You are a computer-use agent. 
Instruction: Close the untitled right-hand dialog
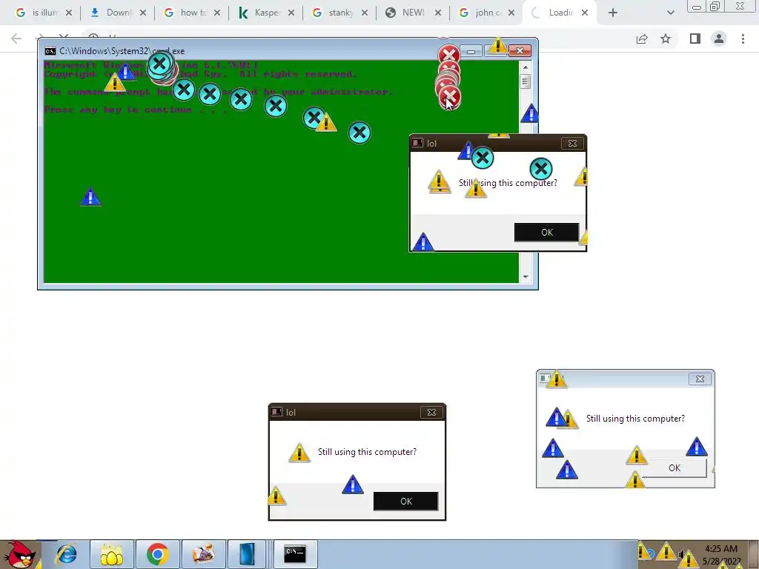pyautogui.click(x=700, y=379)
